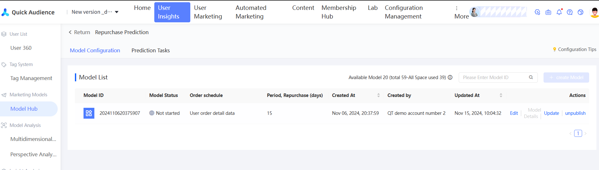Open the help question-mark icon
This screenshot has width=599, height=170.
click(570, 12)
